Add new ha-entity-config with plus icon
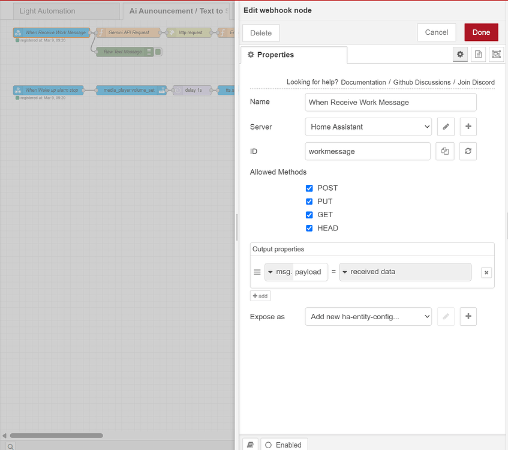The height and width of the screenshot is (450, 508). (468, 316)
